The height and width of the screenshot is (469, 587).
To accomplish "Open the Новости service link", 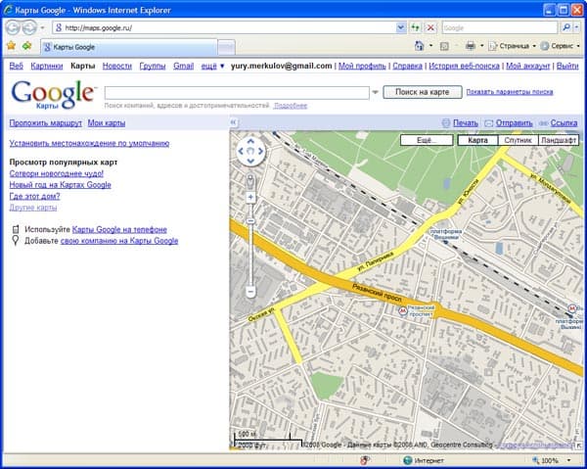I will (117, 66).
